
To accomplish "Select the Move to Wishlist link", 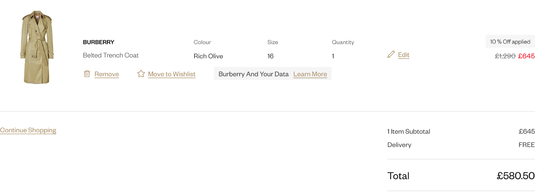I will coord(172,74).
